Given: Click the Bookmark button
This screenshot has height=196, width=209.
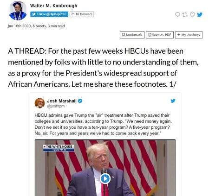Looking at the screenshot, I should pos(132,35).
